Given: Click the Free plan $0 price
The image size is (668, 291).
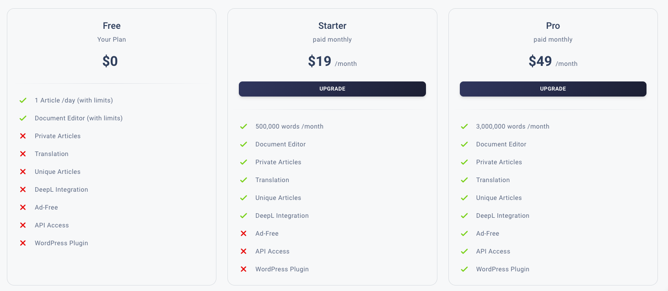Looking at the screenshot, I should 110,61.
